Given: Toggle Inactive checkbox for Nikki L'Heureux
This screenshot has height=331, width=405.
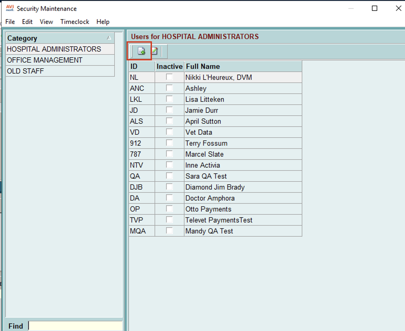Looking at the screenshot, I should (169, 77).
